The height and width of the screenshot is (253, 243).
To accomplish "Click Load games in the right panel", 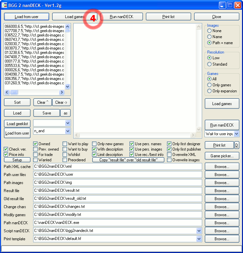I will point(222,104).
